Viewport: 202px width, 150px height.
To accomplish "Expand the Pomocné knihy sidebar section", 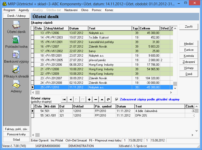I will point(16,134).
